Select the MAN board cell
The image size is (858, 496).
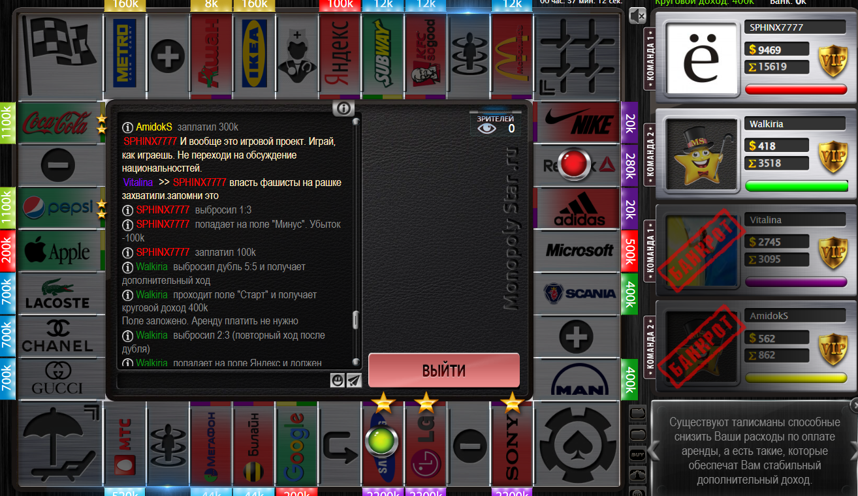coord(577,380)
